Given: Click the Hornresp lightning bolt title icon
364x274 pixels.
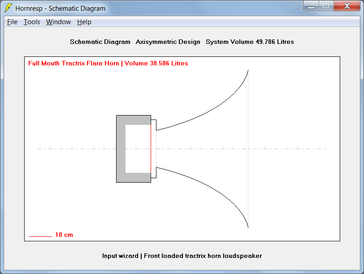Looking at the screenshot, I should pos(9,8).
